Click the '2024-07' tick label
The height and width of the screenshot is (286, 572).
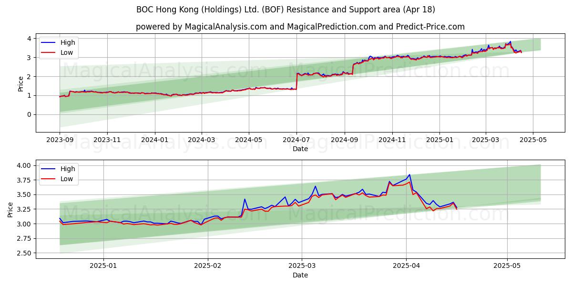[297, 140]
